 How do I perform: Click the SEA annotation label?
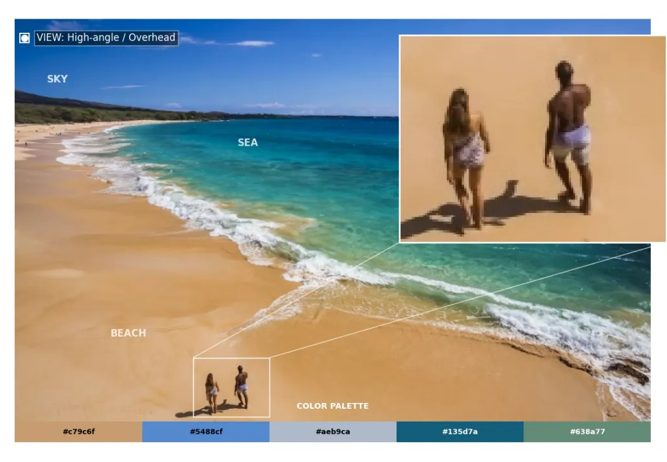(248, 142)
